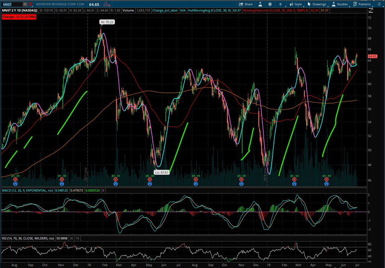
Task: Click the blue bulb icon under $0.39
Action: (x=15, y=184)
